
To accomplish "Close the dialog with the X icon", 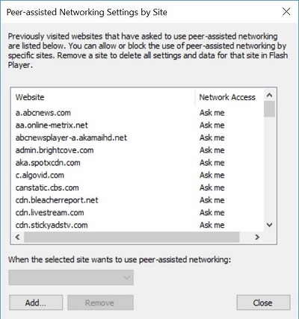I will 286,11.
